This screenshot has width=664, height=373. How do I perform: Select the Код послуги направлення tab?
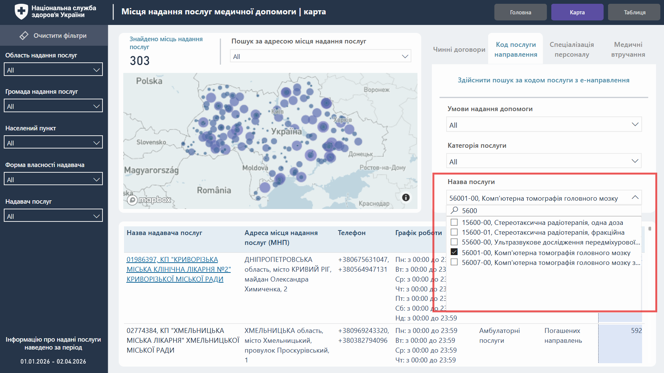516,50
